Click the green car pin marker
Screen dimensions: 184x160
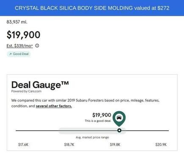(x=119, y=119)
